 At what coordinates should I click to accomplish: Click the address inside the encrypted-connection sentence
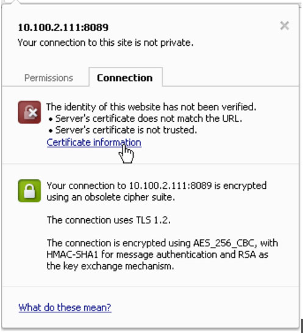[170, 185]
